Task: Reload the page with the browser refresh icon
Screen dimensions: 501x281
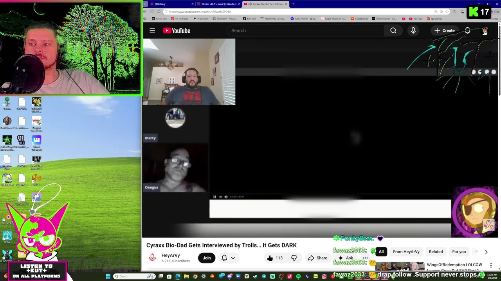Action: point(152,12)
